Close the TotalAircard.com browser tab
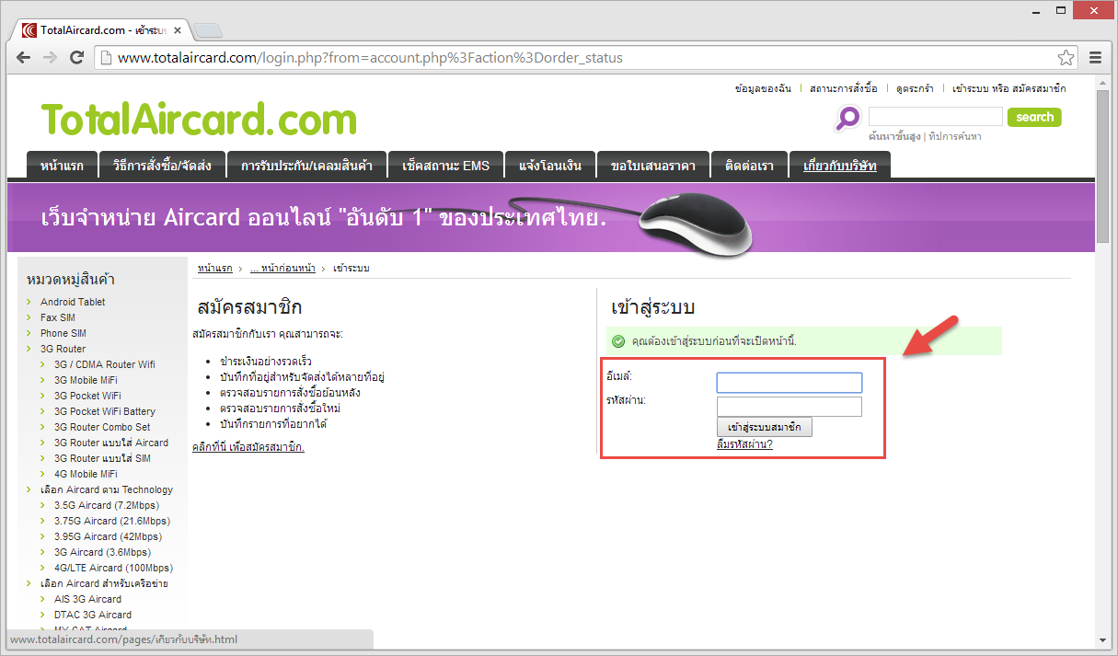1118x656 pixels. 179,30
